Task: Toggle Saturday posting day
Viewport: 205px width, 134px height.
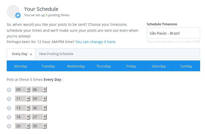Action: (159, 66)
